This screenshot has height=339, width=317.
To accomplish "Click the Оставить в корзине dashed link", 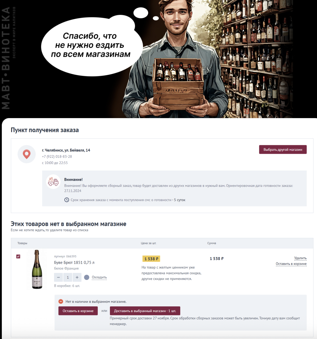I will click(291, 264).
